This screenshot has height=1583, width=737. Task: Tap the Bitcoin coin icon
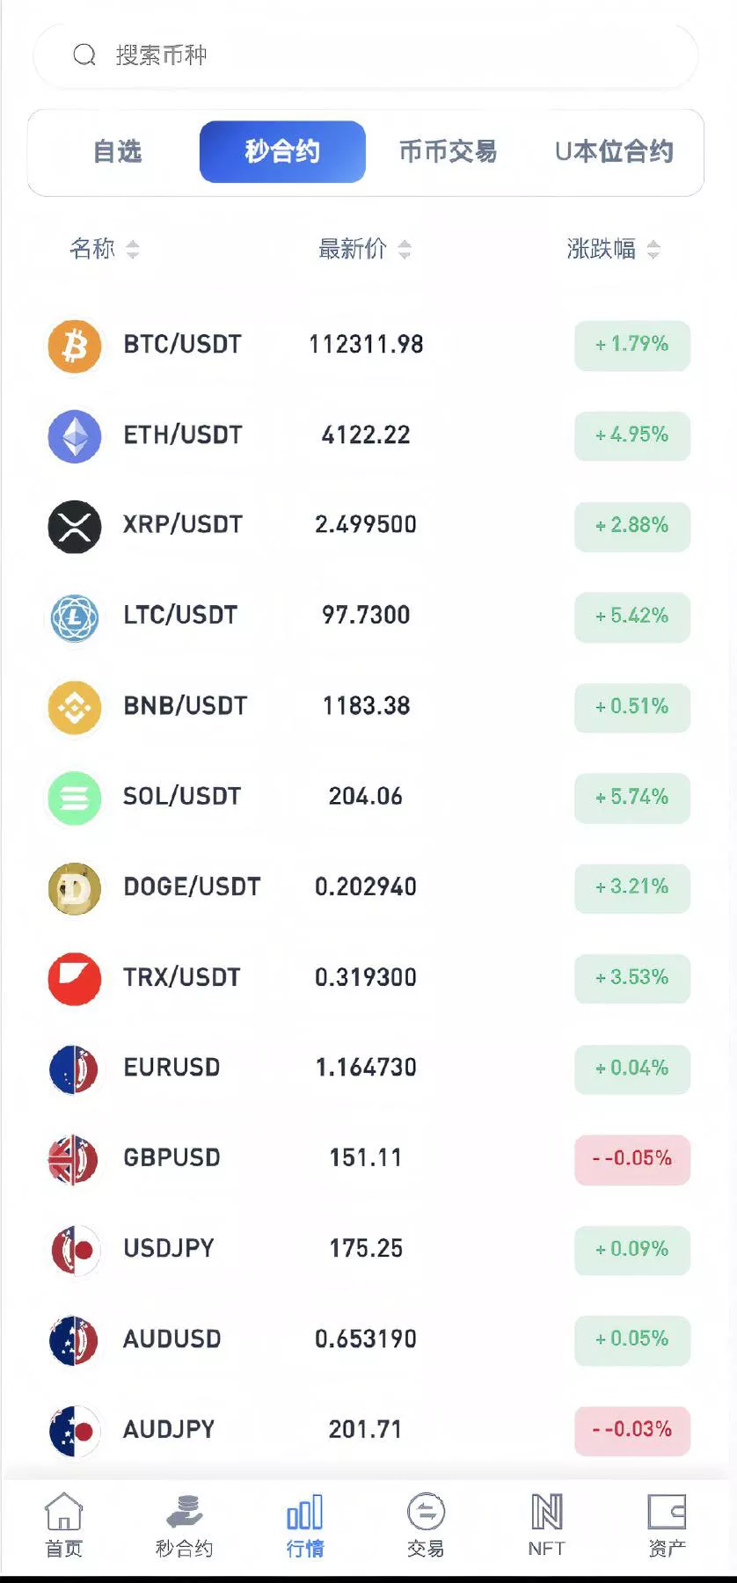point(75,346)
